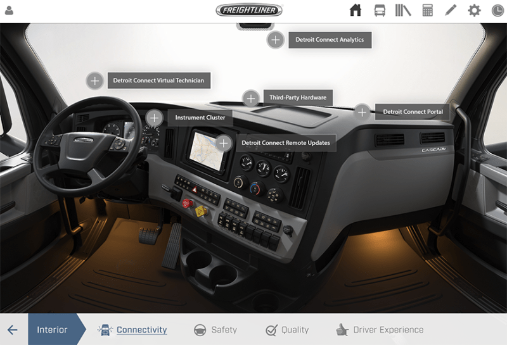Click the Third-Party Hardware label

tap(298, 97)
